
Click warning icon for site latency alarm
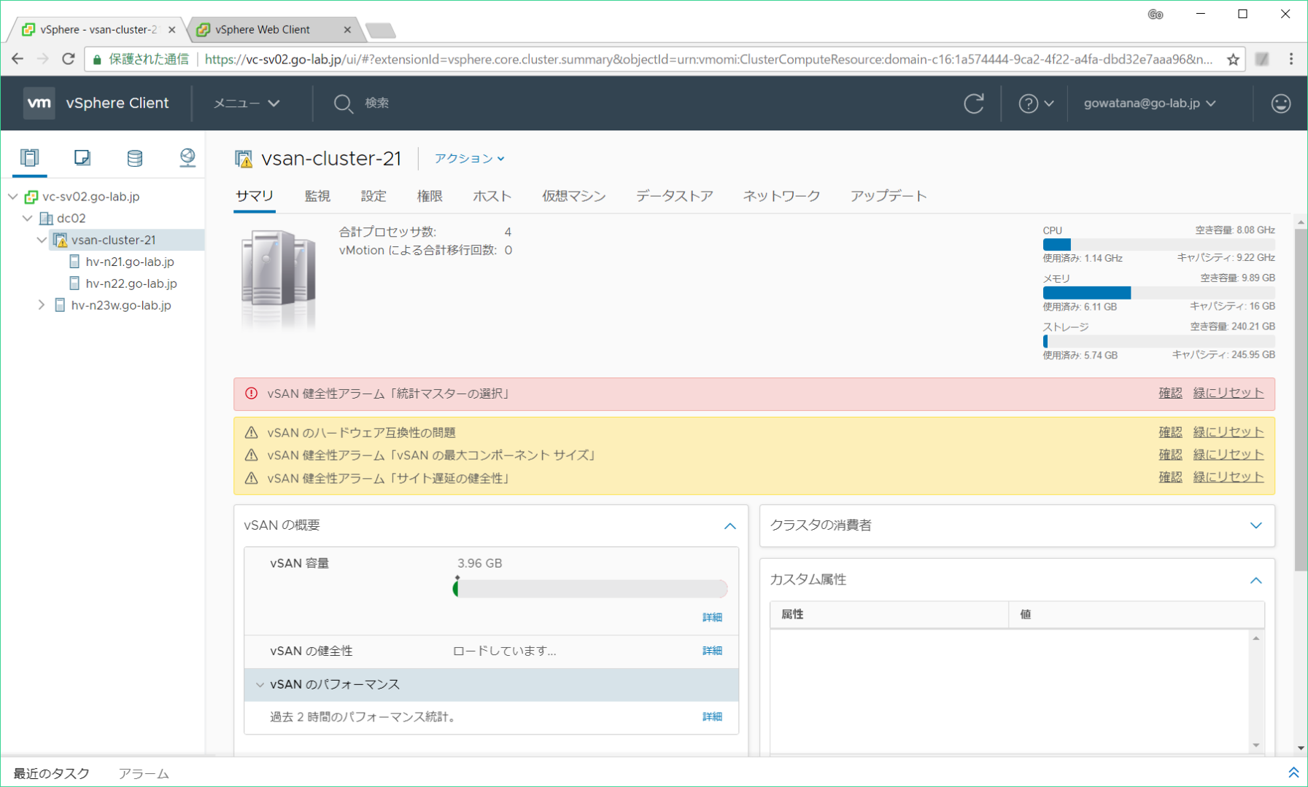point(251,478)
